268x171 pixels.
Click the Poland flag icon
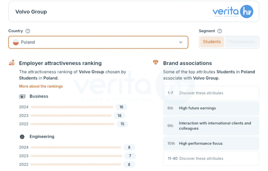(x=16, y=42)
